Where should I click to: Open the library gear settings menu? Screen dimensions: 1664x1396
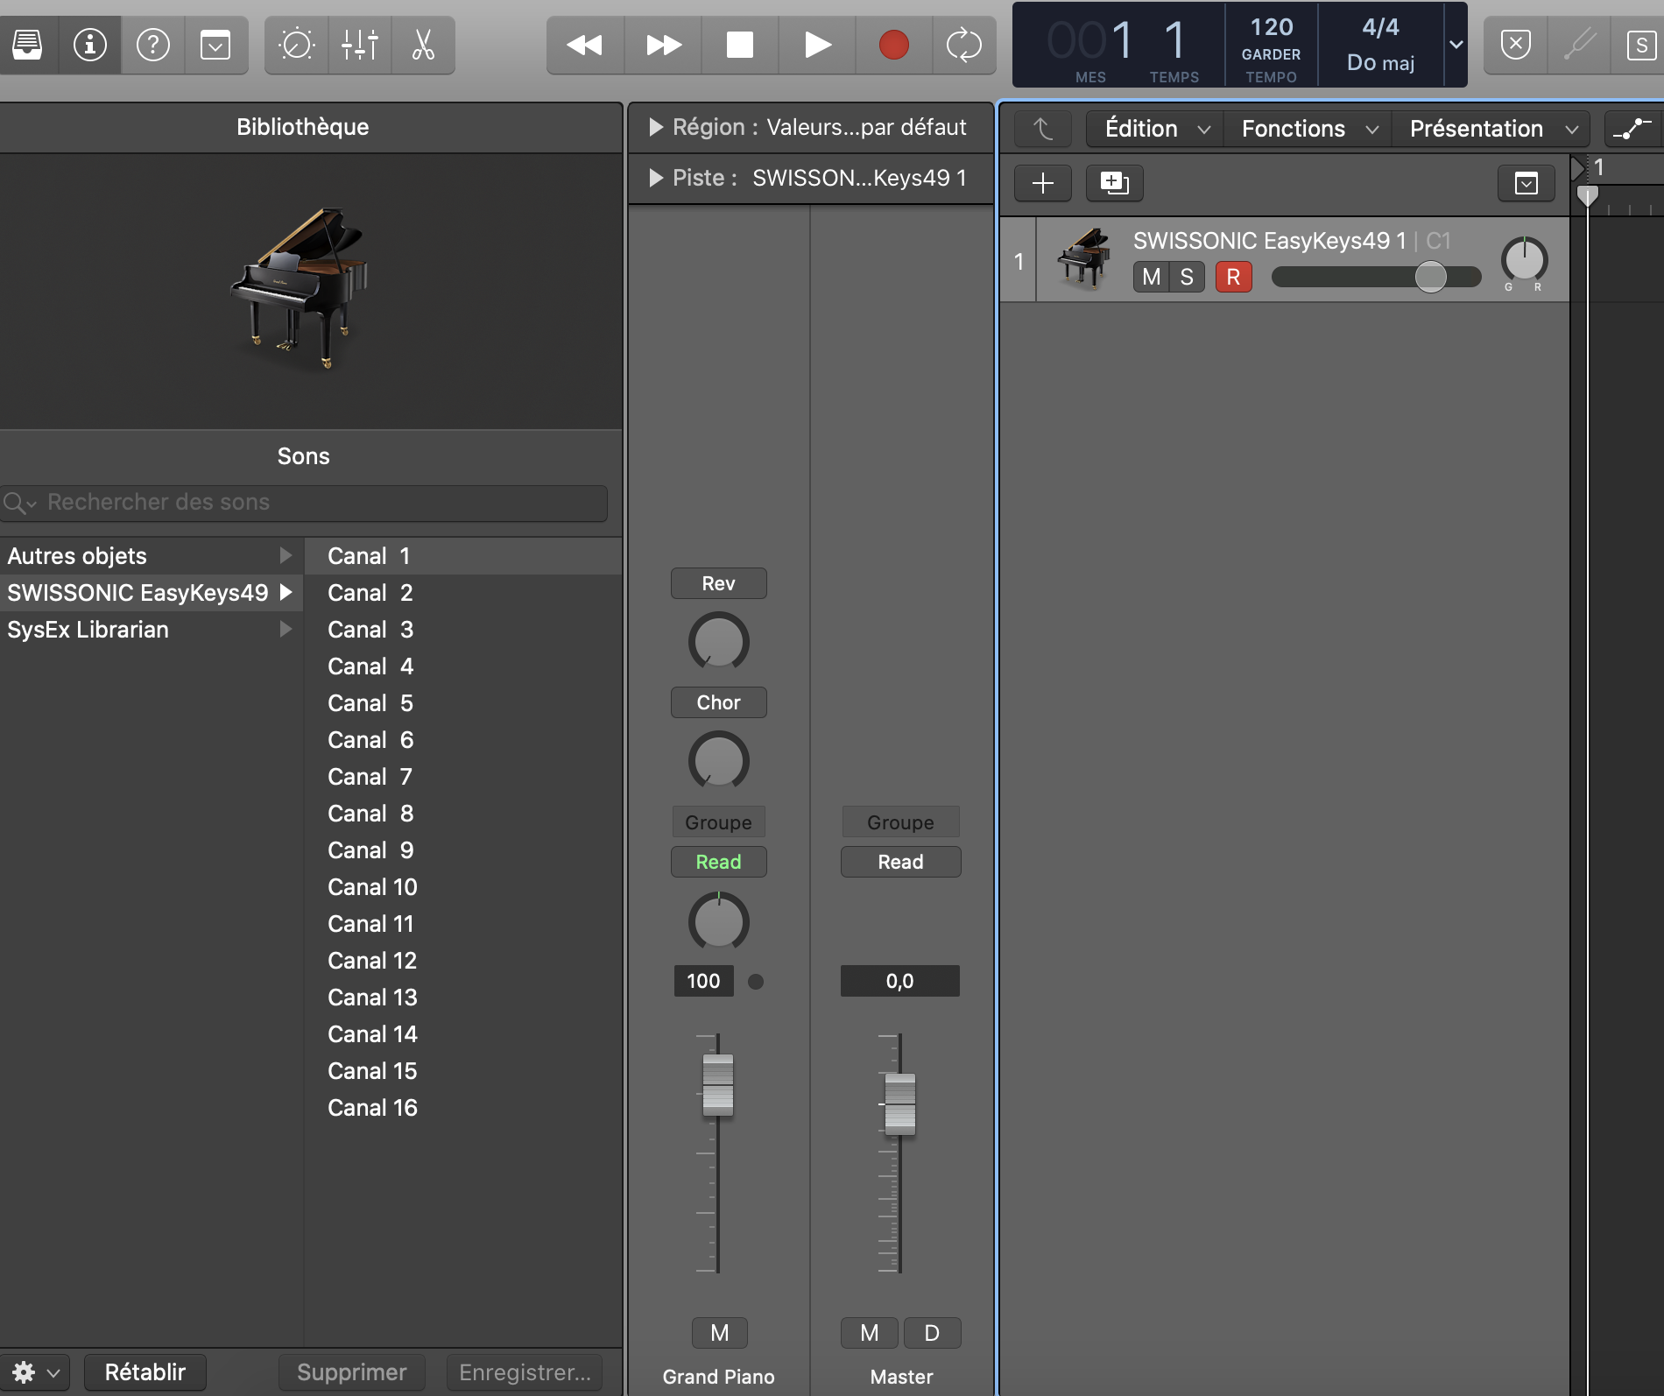click(35, 1372)
